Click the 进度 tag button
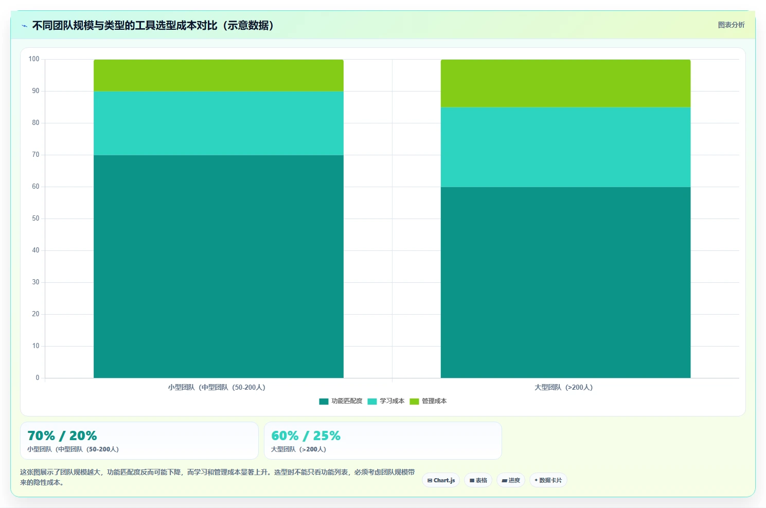 (510, 480)
